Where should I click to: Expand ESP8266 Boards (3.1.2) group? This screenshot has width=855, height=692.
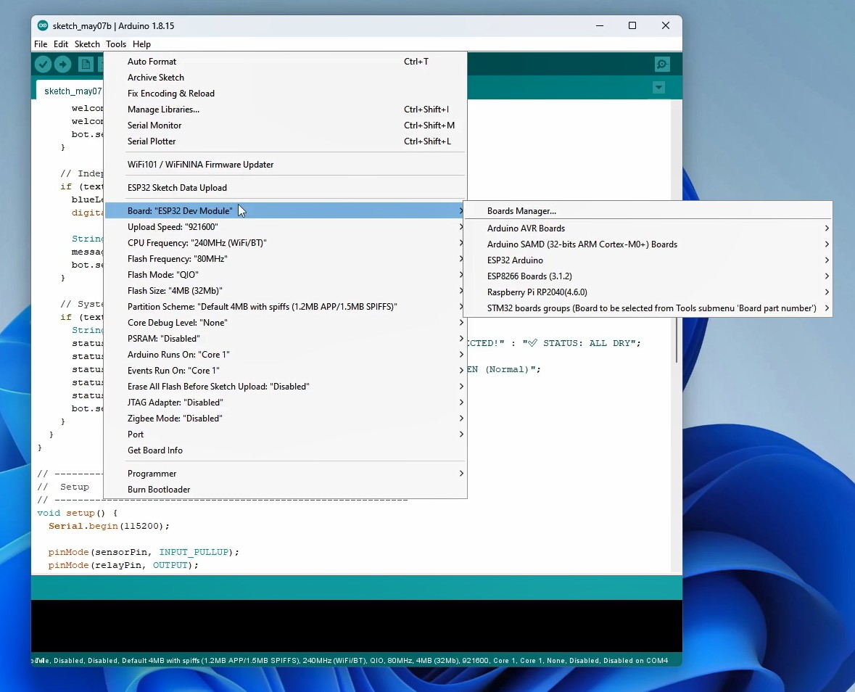pyautogui.click(x=648, y=276)
